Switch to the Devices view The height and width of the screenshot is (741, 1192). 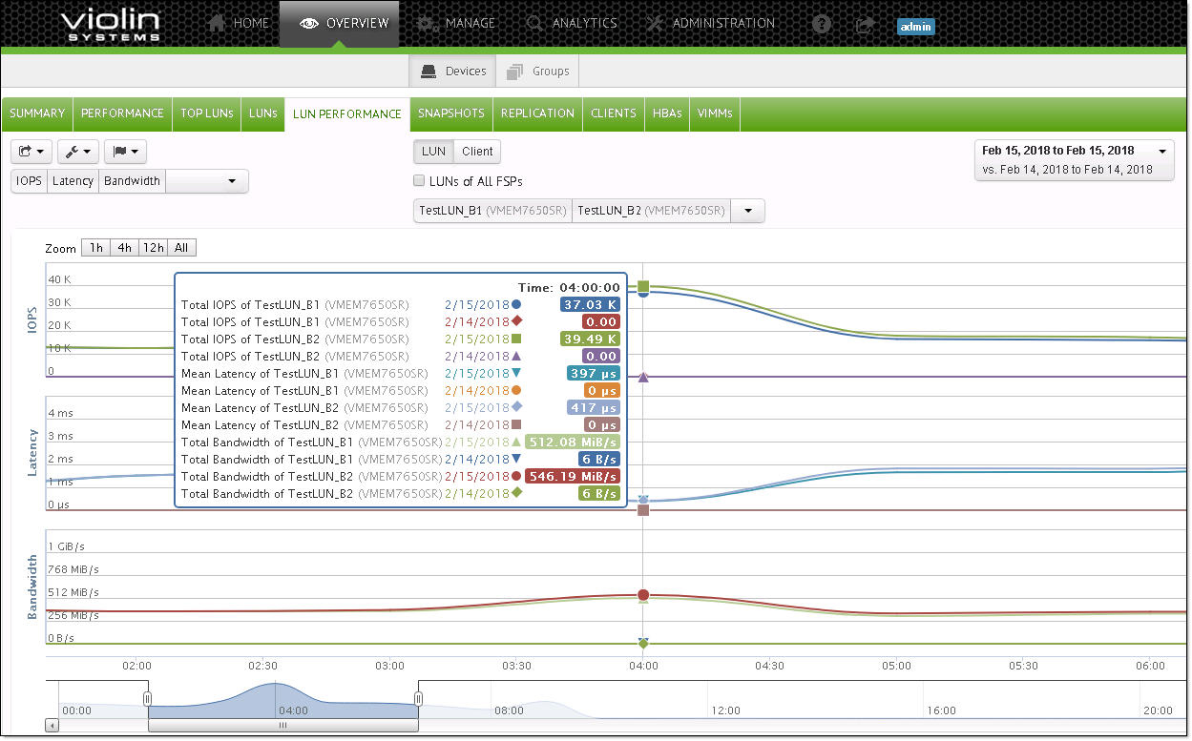click(453, 71)
